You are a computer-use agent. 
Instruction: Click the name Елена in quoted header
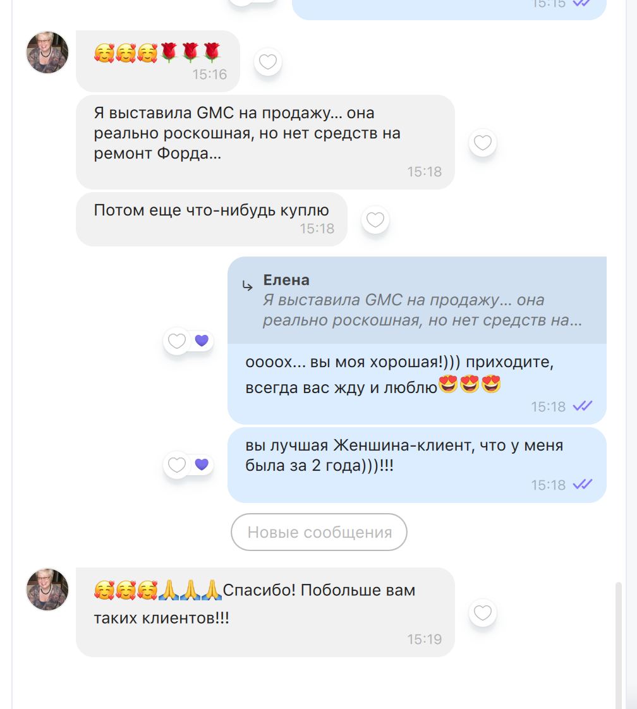pyautogui.click(x=286, y=280)
